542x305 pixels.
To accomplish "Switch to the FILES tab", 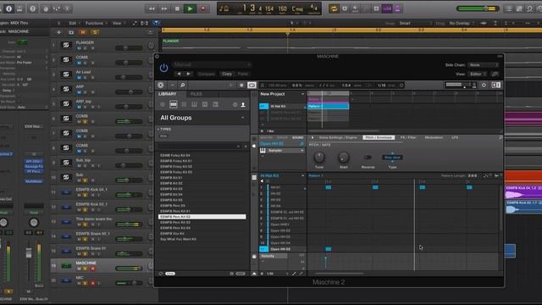I will click(x=196, y=94).
